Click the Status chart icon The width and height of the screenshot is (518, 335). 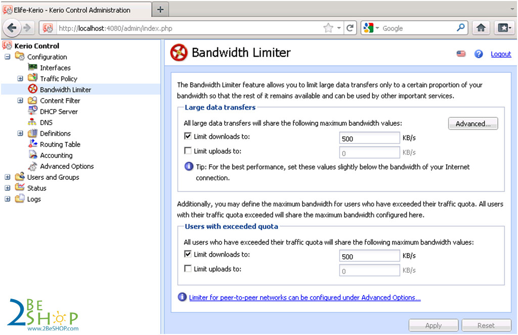[x=20, y=187]
